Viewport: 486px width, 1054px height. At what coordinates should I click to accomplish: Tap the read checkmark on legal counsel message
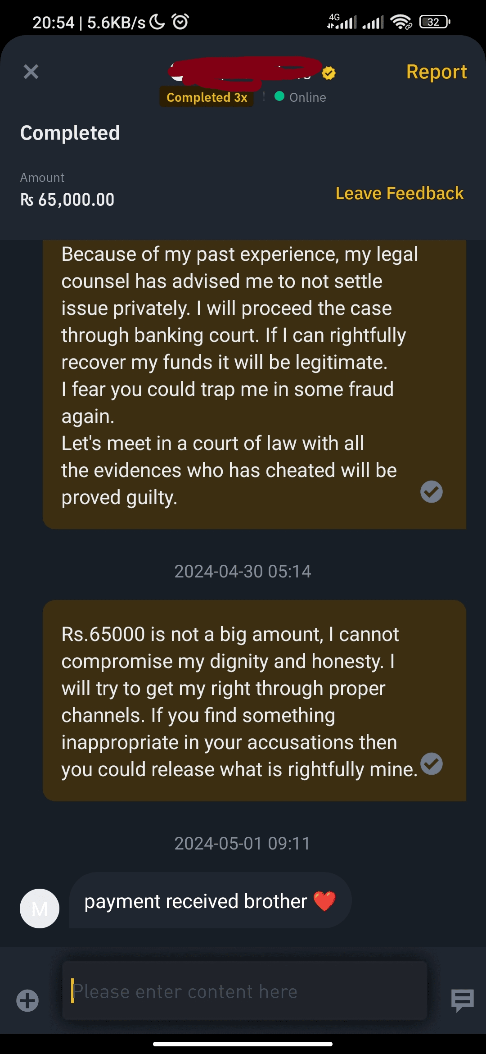[x=431, y=491]
